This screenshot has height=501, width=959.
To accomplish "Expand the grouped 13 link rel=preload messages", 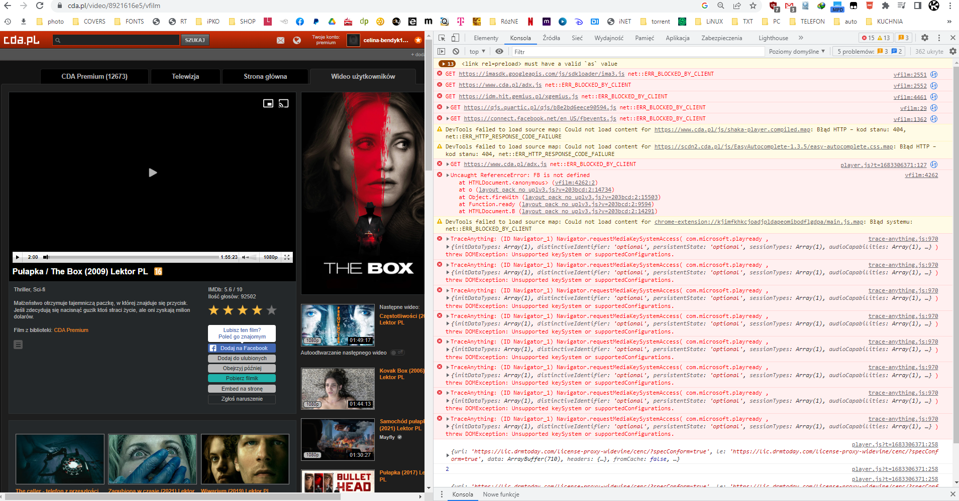I will (x=447, y=64).
